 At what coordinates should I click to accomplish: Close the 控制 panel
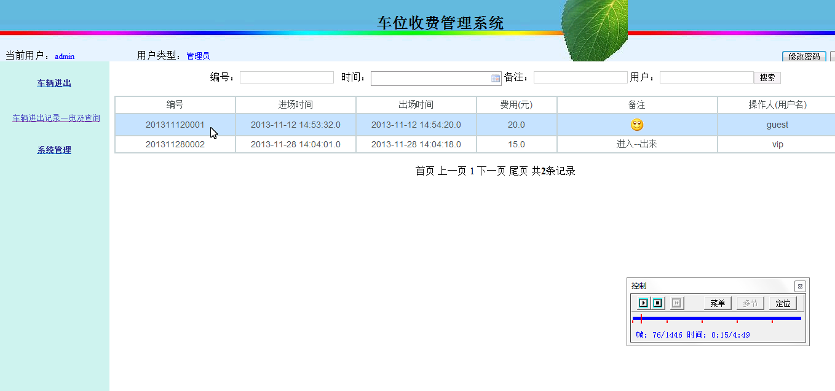click(800, 286)
